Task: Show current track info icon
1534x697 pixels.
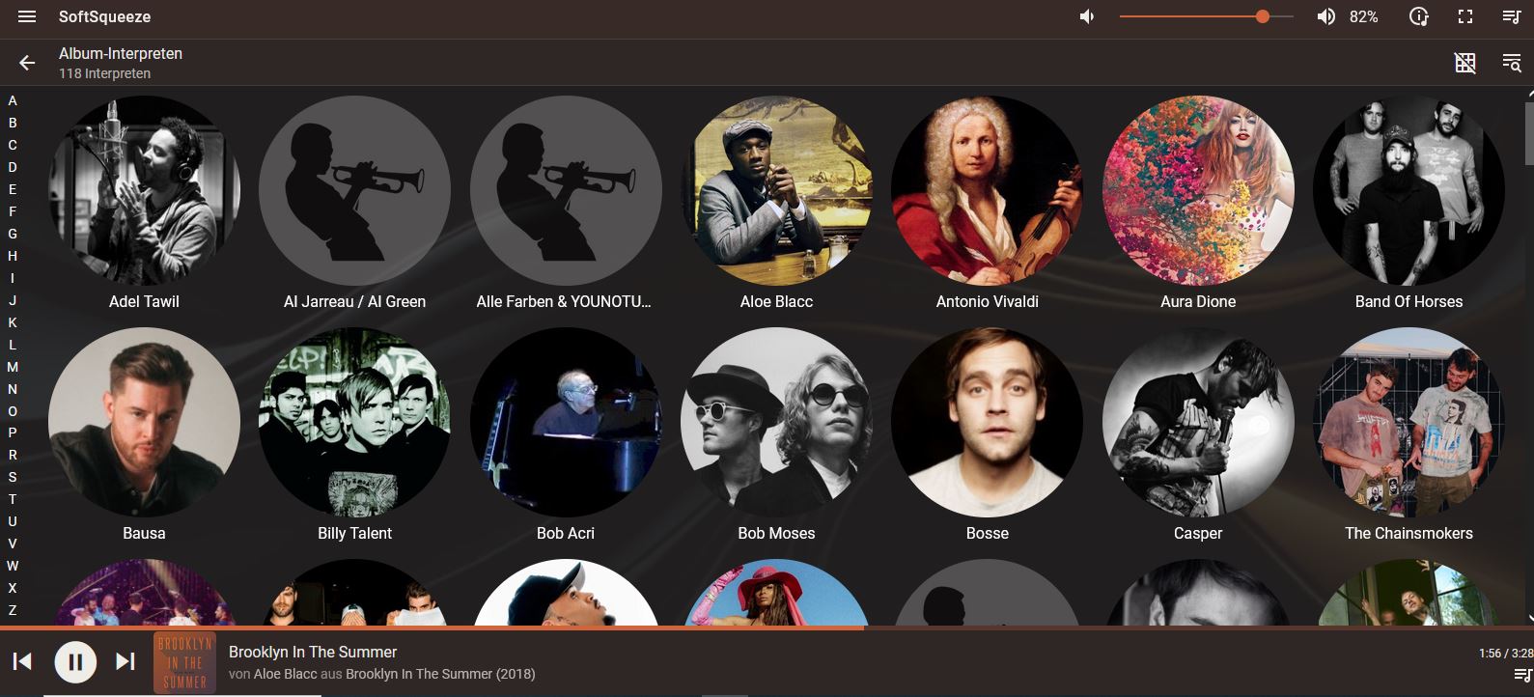Action: click(x=1418, y=17)
